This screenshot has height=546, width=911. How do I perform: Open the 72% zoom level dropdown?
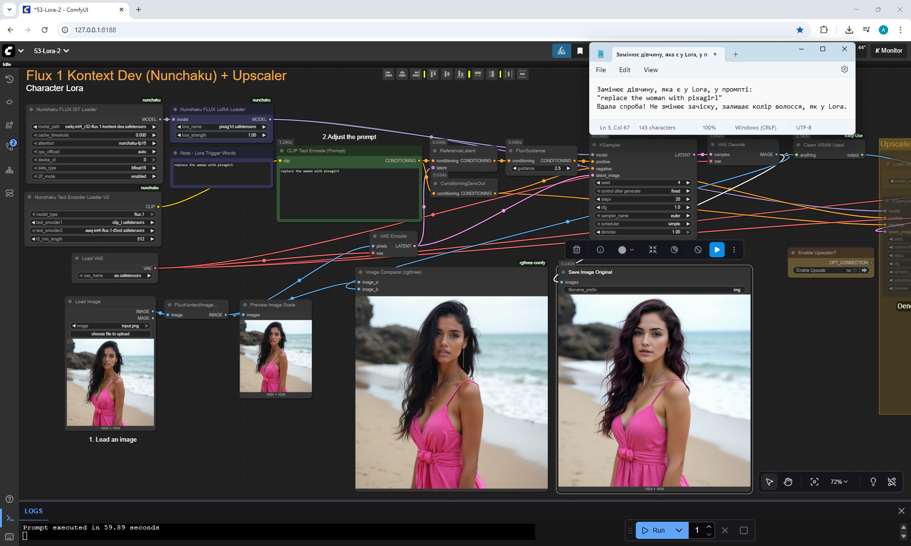pyautogui.click(x=839, y=482)
